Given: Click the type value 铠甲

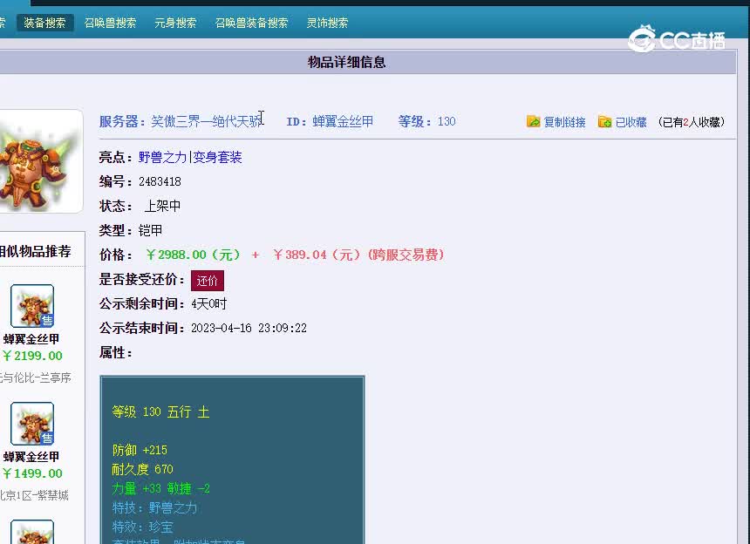Looking at the screenshot, I should point(150,230).
